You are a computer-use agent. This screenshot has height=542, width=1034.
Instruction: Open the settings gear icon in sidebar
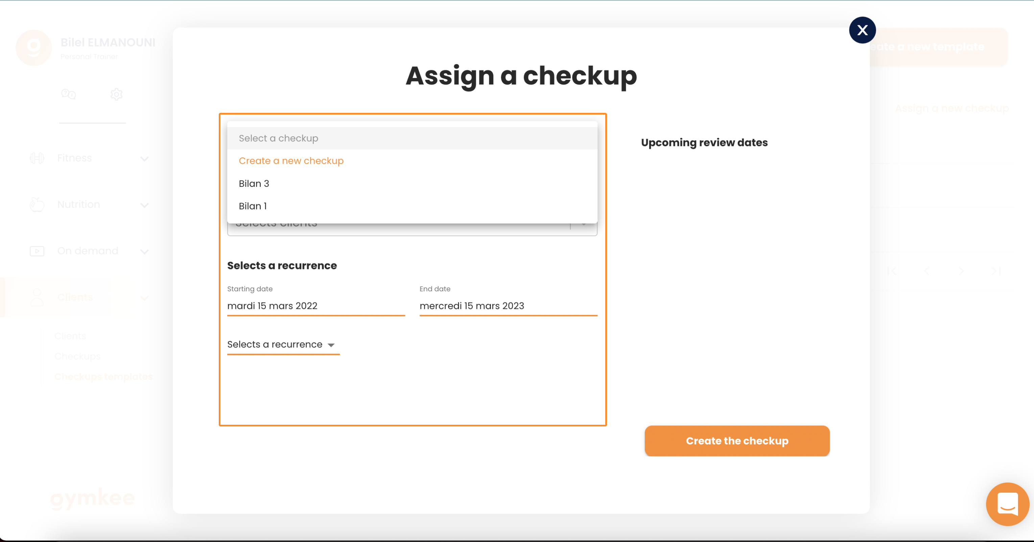116,94
